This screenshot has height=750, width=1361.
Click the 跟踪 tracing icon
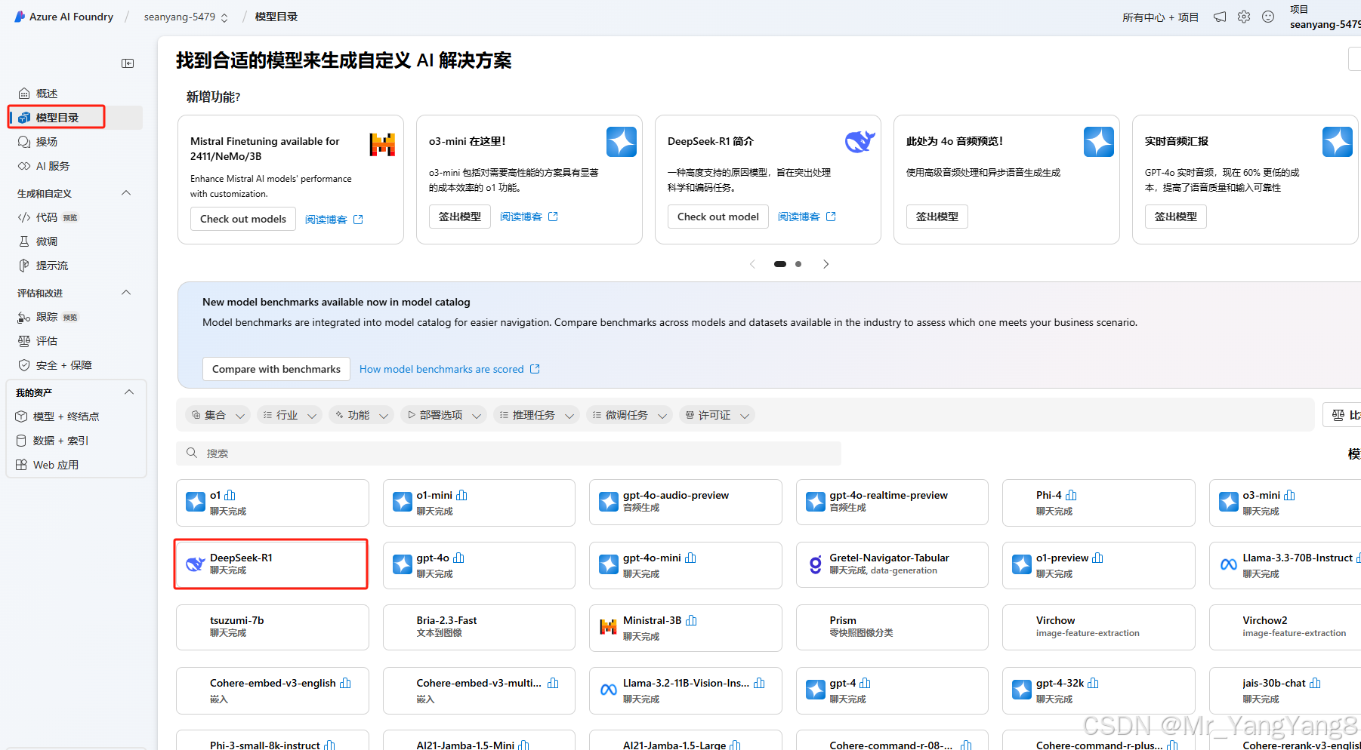pos(24,317)
